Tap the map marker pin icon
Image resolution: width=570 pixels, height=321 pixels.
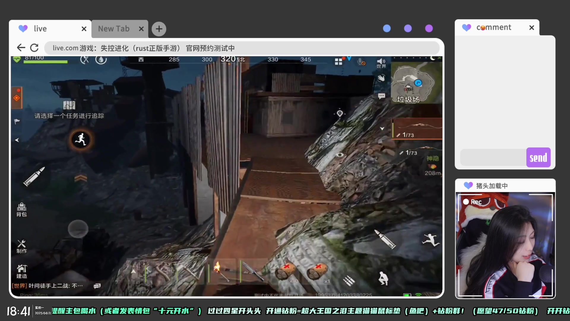[x=340, y=114]
